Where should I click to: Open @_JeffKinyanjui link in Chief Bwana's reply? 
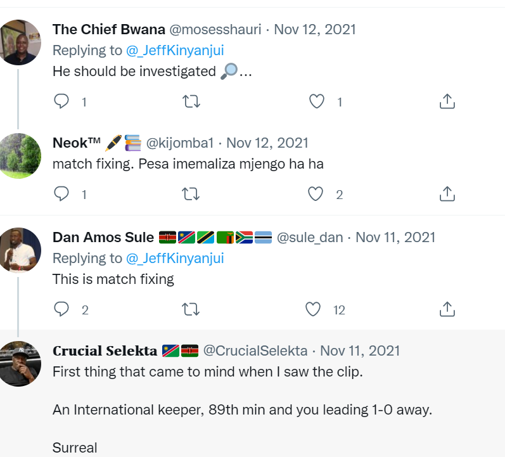[175, 50]
